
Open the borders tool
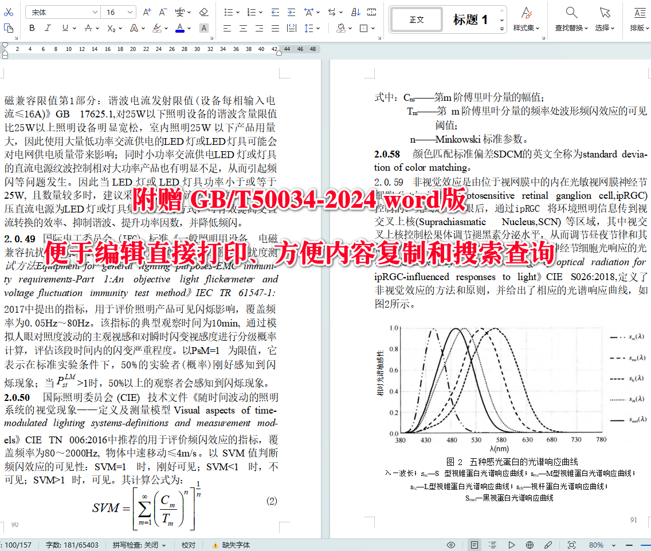pyautogui.click(x=364, y=28)
